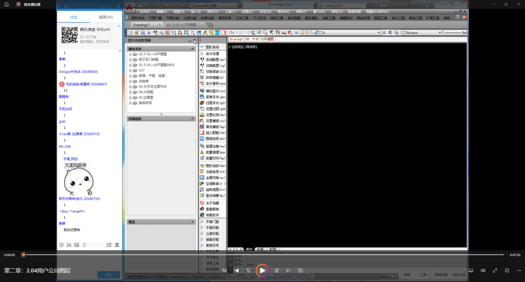Toggle repeat playback mode

click(301, 271)
